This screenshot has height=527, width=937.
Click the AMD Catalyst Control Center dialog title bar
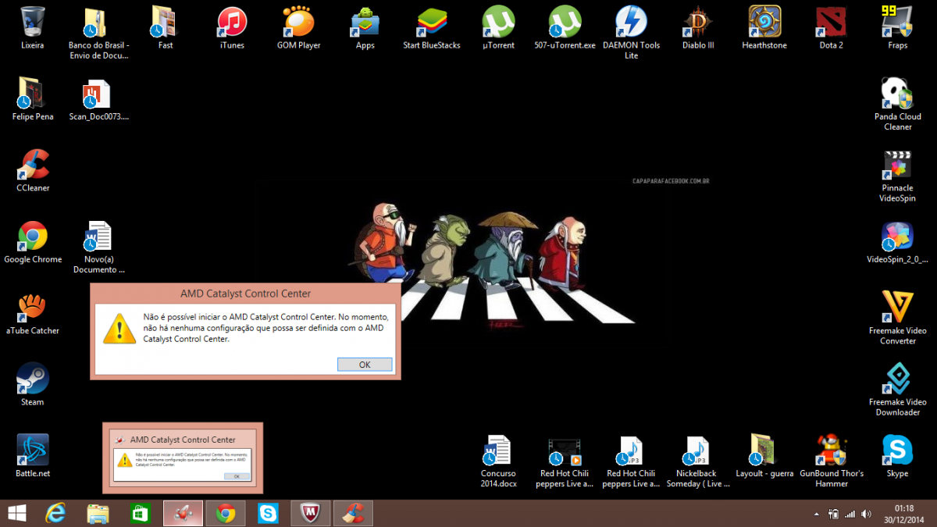[245, 294]
